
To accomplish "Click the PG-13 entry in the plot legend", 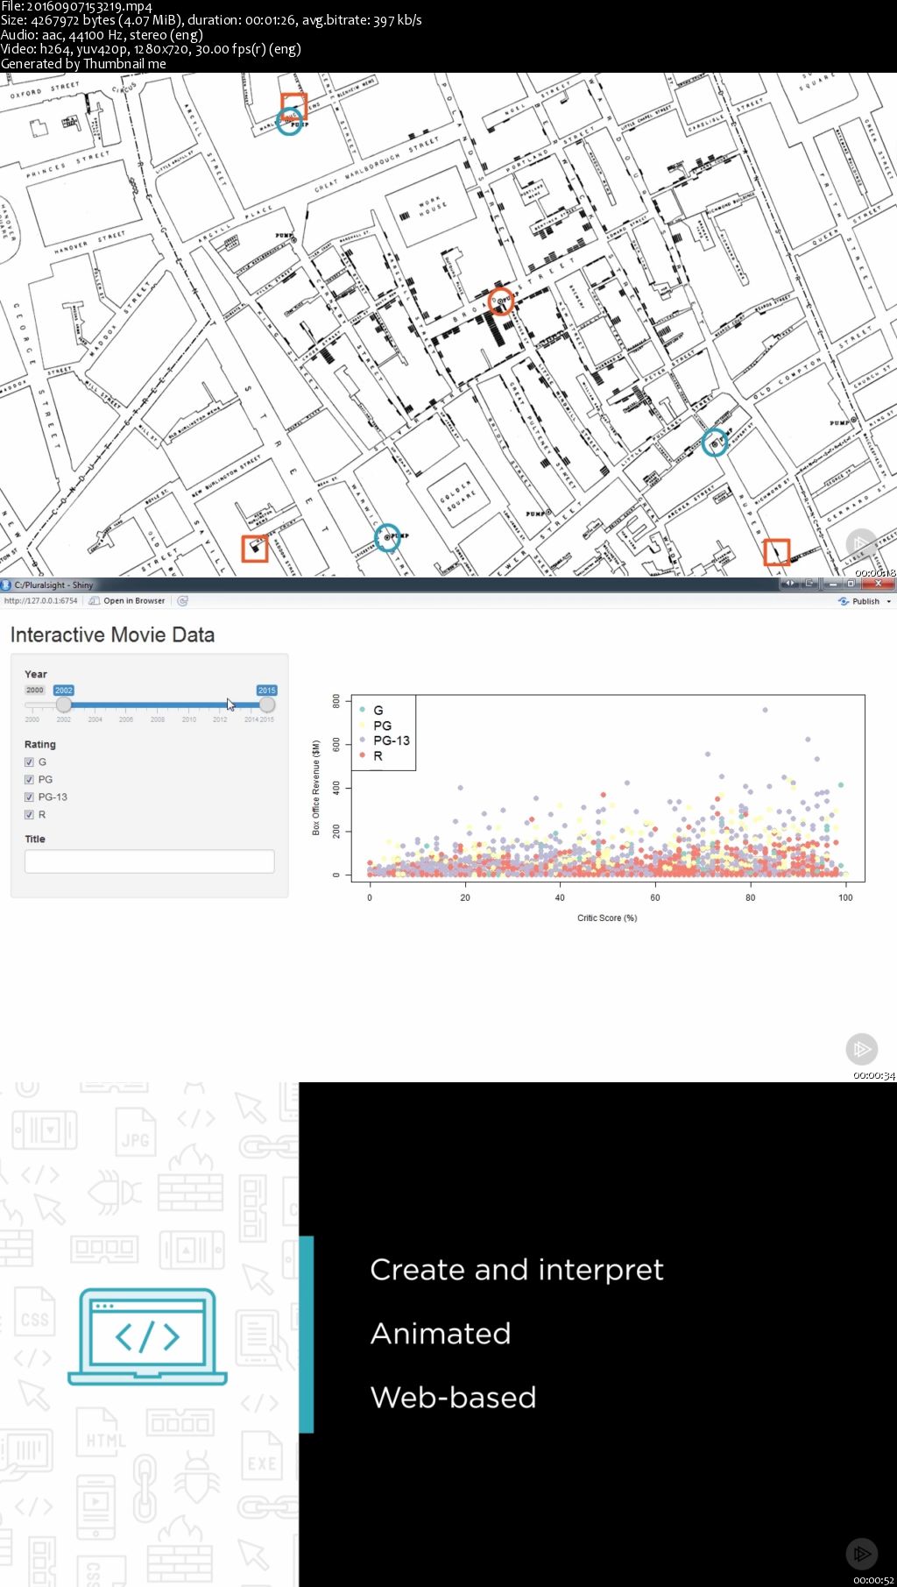I will [x=392, y=740].
